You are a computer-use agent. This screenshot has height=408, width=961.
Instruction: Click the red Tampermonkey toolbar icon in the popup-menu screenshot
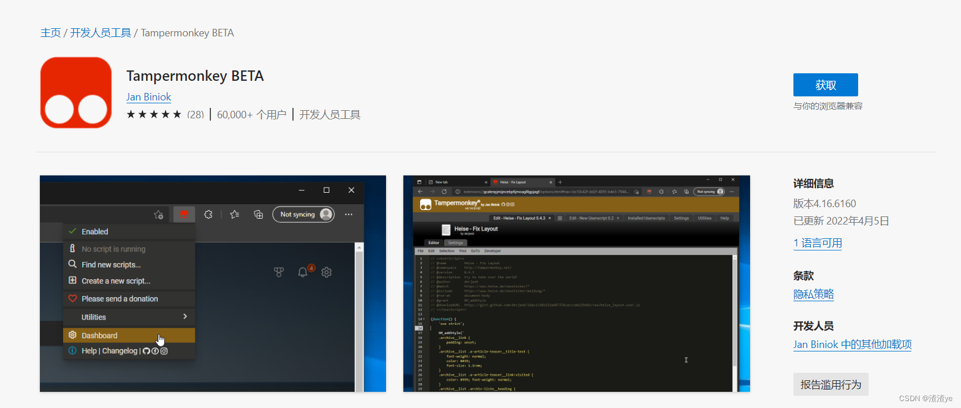(184, 214)
